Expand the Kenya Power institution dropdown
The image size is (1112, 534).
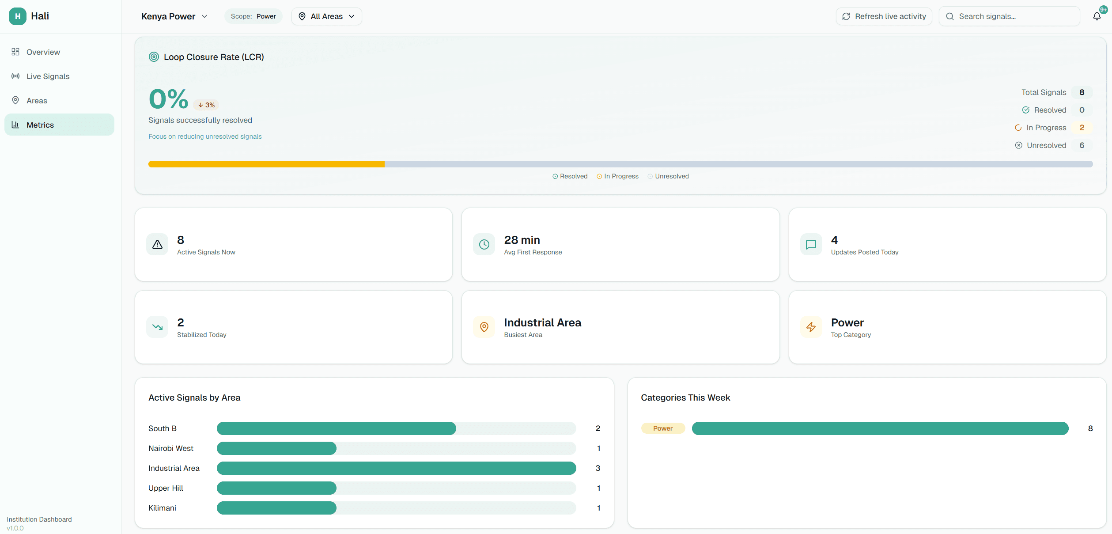pos(174,16)
